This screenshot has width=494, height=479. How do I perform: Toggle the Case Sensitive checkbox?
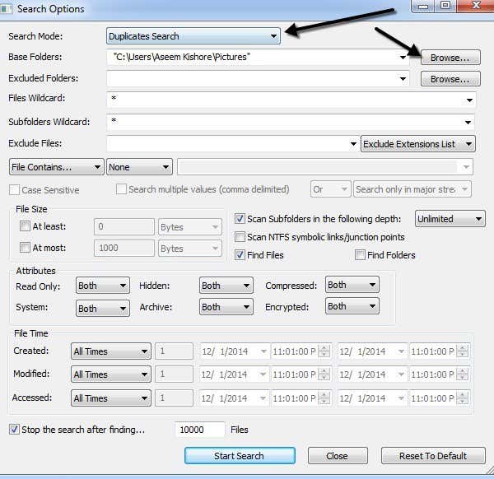tap(15, 190)
